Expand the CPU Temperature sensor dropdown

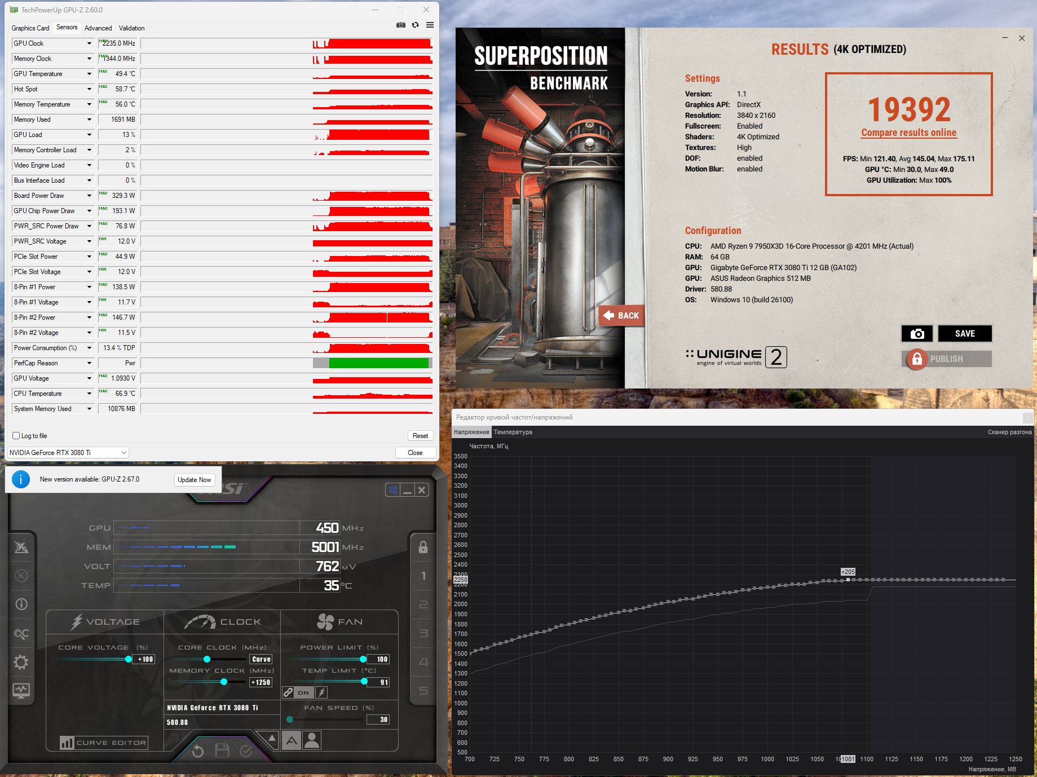[x=89, y=394]
